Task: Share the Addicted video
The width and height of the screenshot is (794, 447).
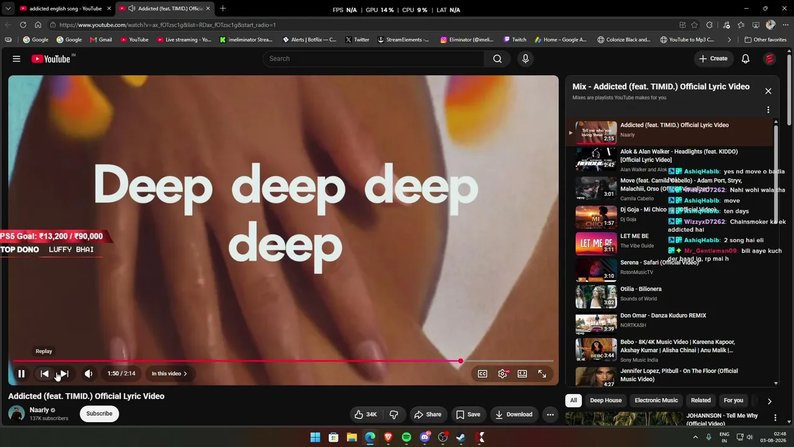Action: tap(427, 415)
